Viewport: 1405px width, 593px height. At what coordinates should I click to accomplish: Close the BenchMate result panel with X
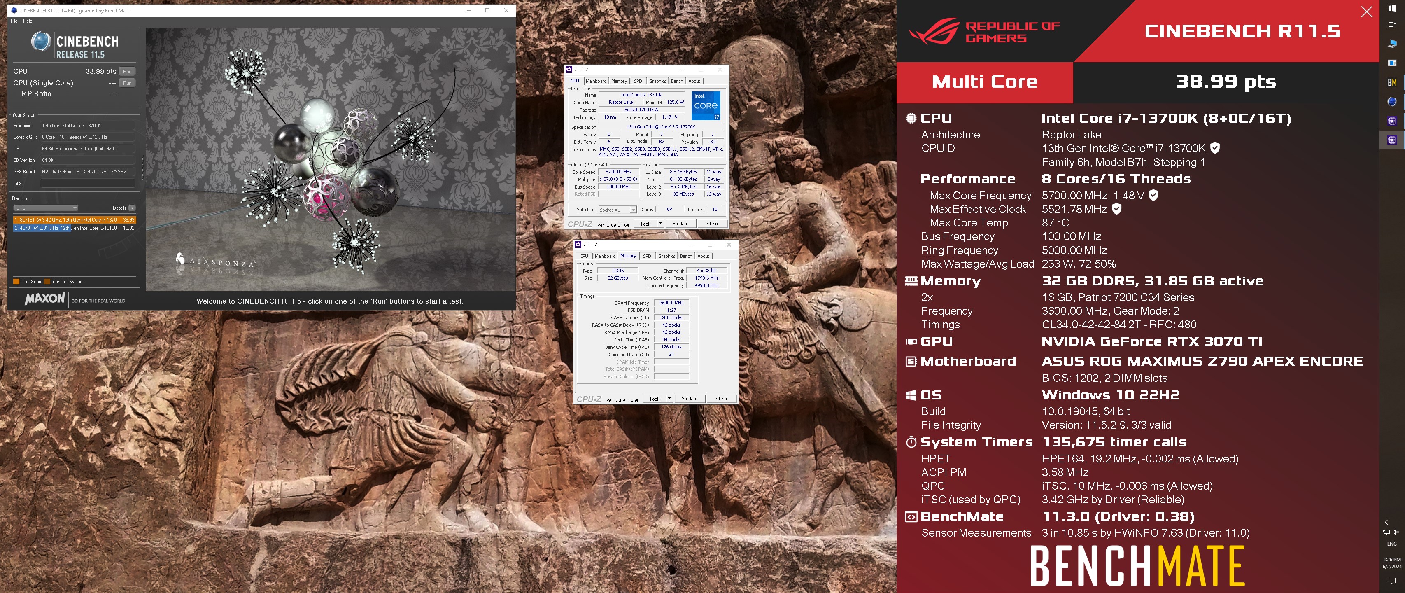1366,12
